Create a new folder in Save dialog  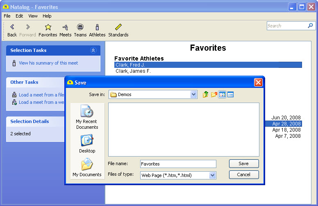[x=214, y=94]
